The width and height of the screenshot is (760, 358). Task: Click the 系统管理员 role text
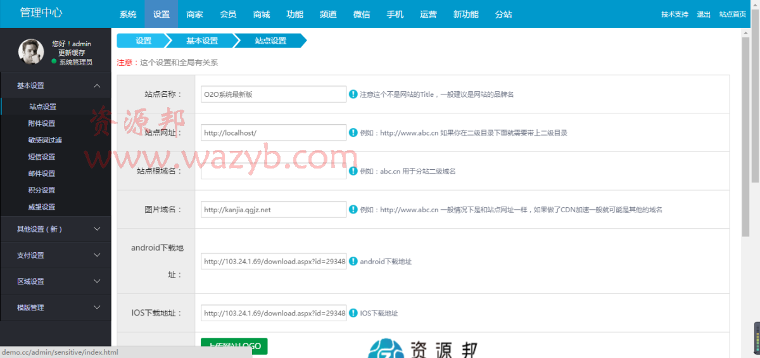pos(76,62)
